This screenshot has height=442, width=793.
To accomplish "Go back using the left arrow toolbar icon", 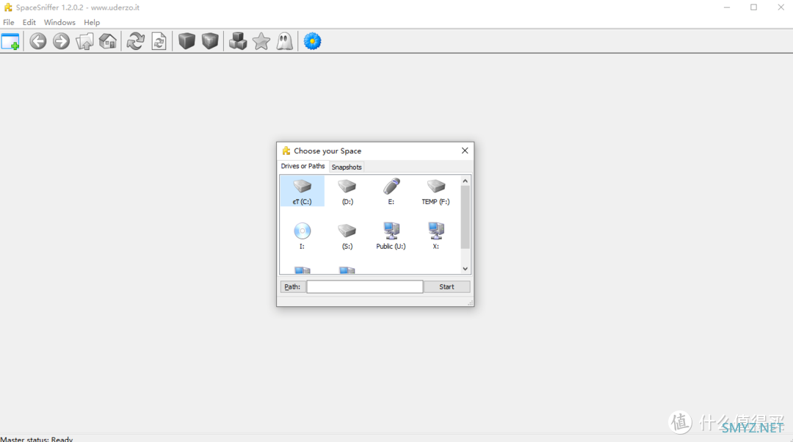I will pos(38,41).
